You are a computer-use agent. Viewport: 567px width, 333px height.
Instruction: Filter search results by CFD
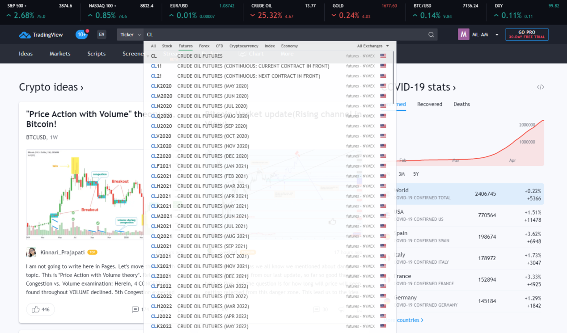coord(220,46)
